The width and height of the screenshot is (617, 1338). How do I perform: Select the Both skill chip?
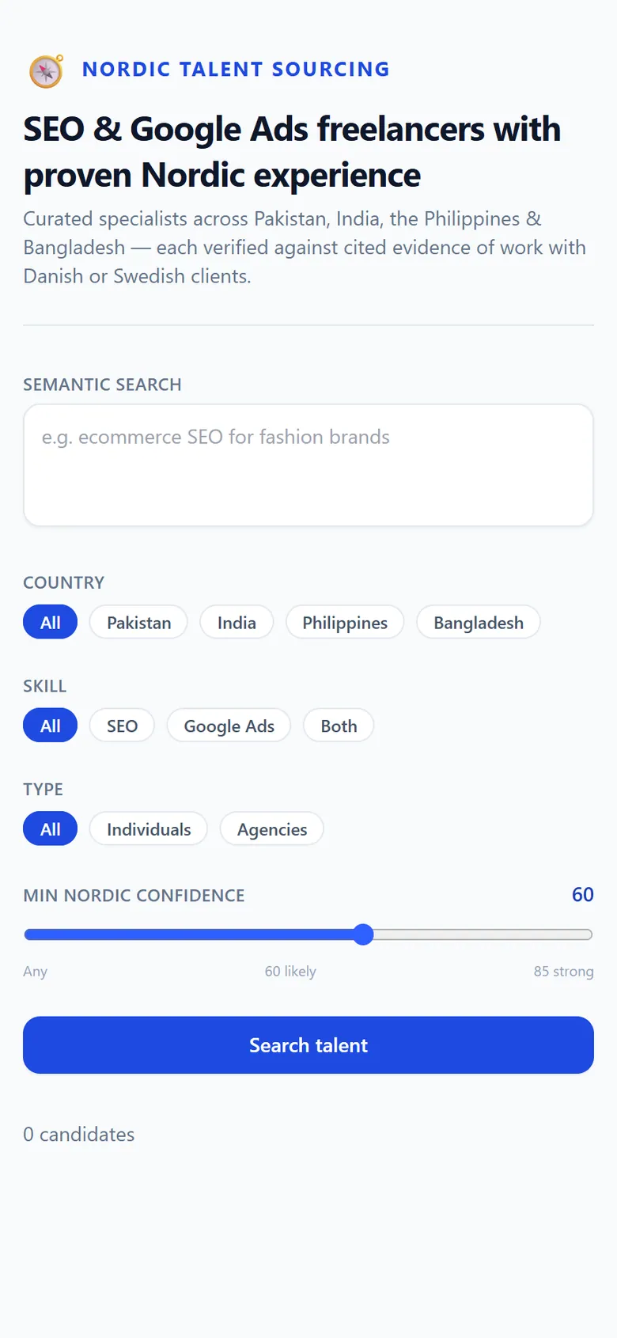339,726
